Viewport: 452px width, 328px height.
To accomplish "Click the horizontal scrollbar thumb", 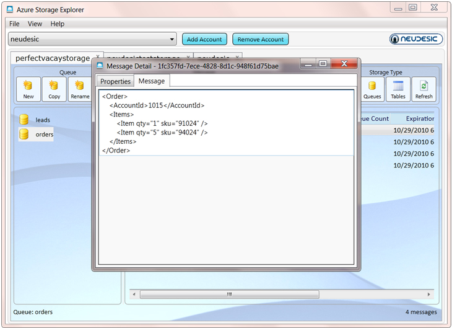I will 230,295.
